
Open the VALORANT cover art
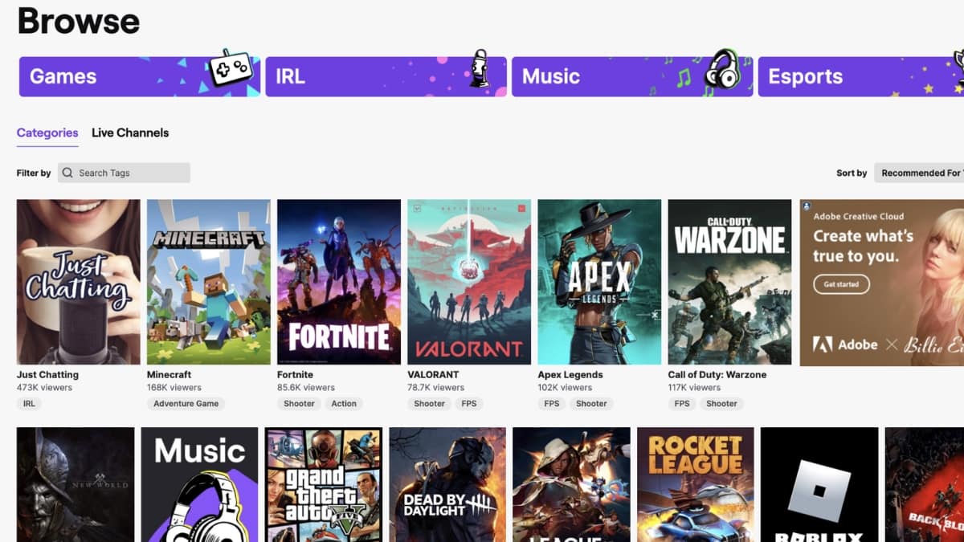click(469, 282)
